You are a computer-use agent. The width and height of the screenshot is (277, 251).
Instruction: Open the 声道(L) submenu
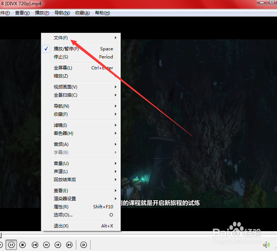81,172
